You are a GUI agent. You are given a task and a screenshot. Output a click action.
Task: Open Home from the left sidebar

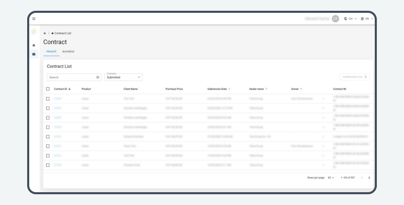(x=34, y=45)
